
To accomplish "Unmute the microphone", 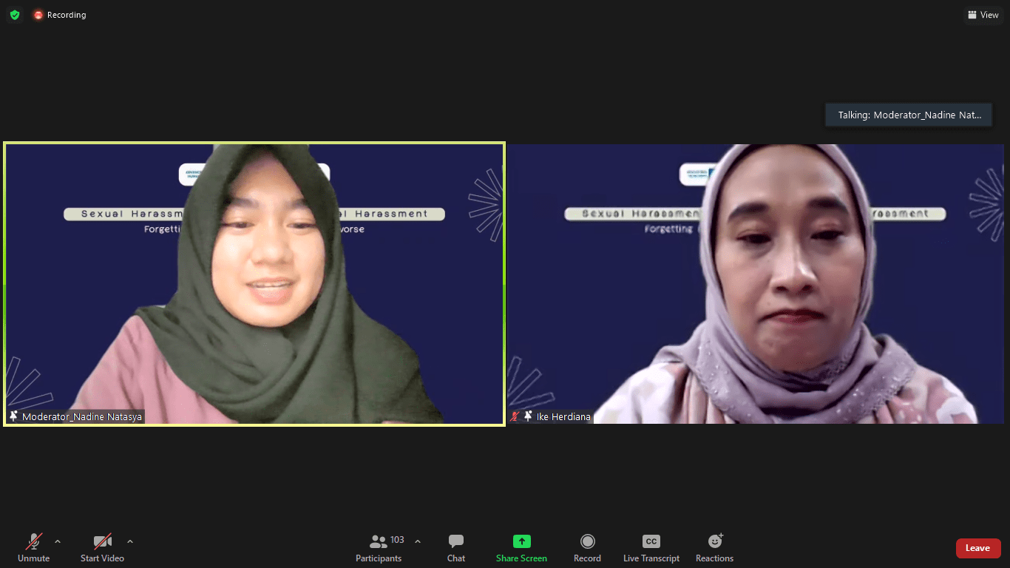I will 33,548.
